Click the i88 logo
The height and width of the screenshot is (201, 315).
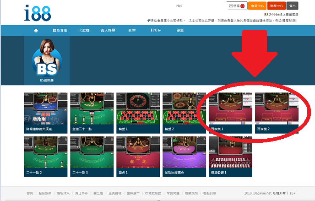click(38, 13)
